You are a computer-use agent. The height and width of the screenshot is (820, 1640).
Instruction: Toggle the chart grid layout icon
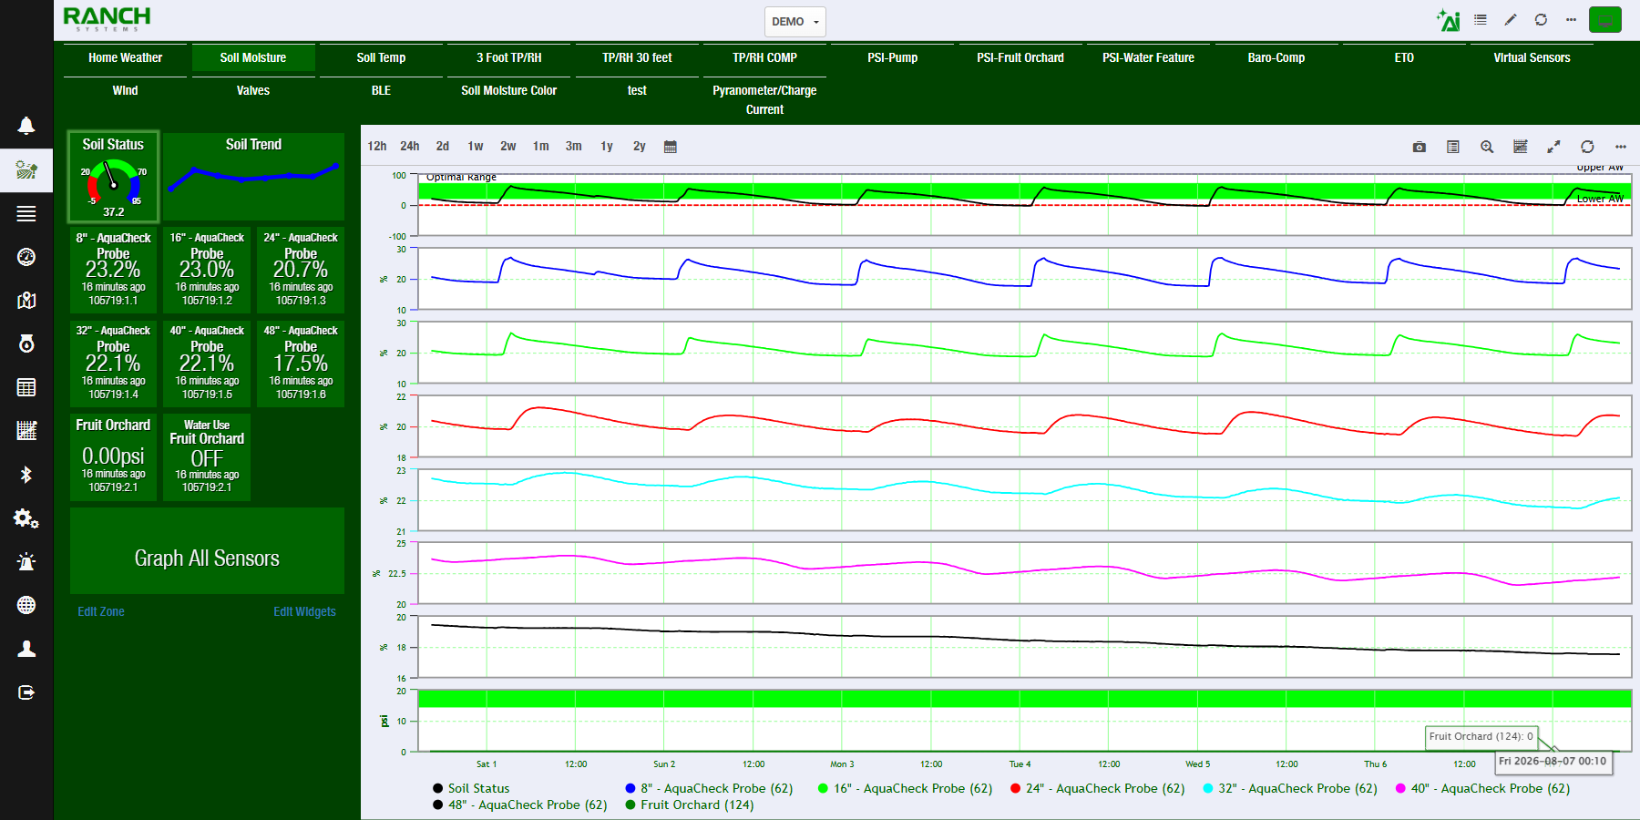1521,147
